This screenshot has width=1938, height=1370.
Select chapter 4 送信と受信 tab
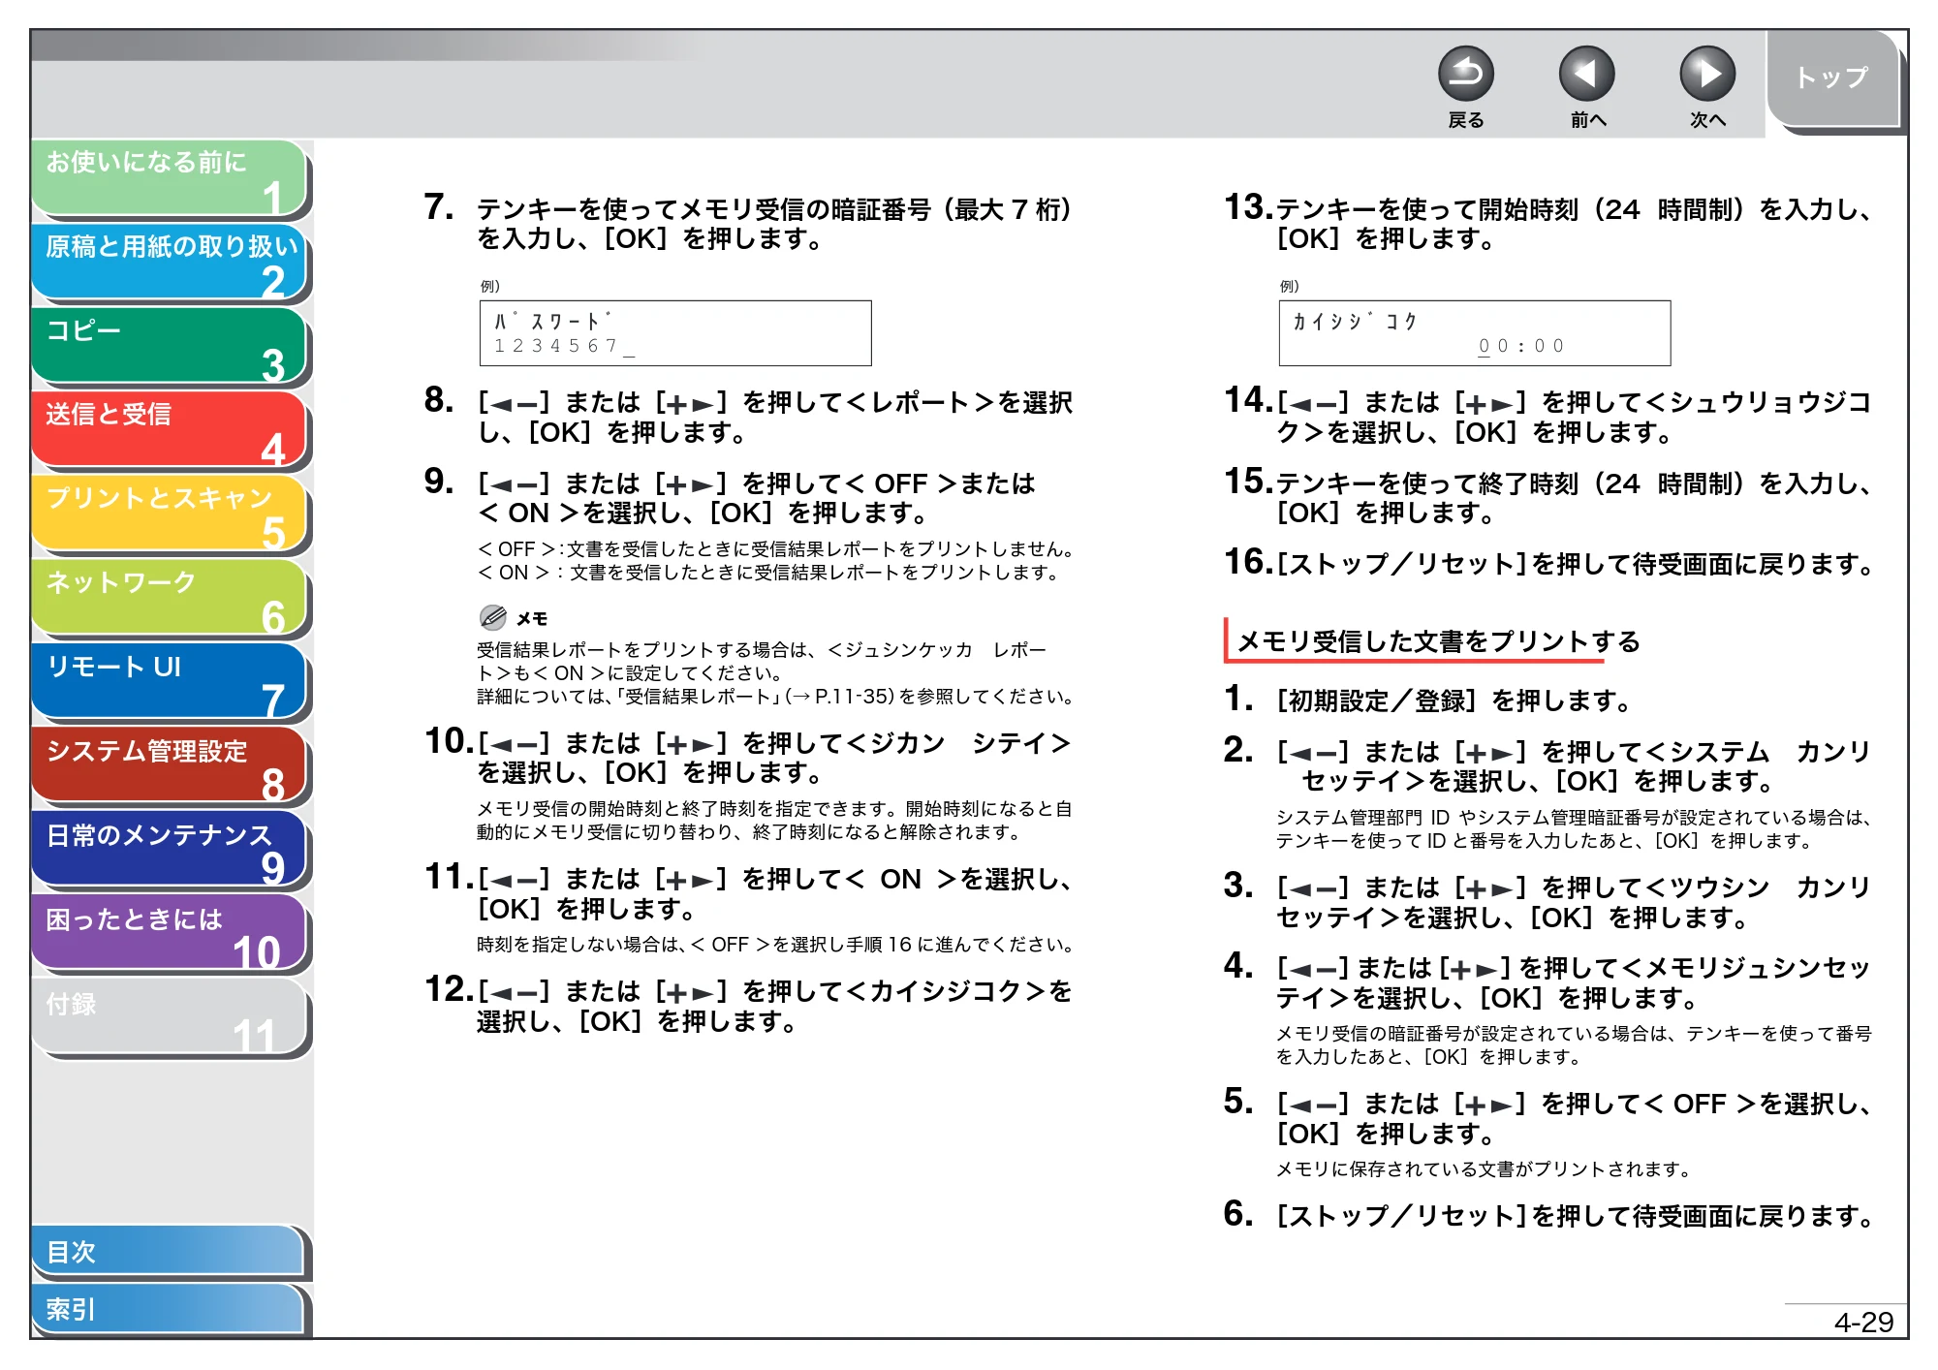point(170,430)
